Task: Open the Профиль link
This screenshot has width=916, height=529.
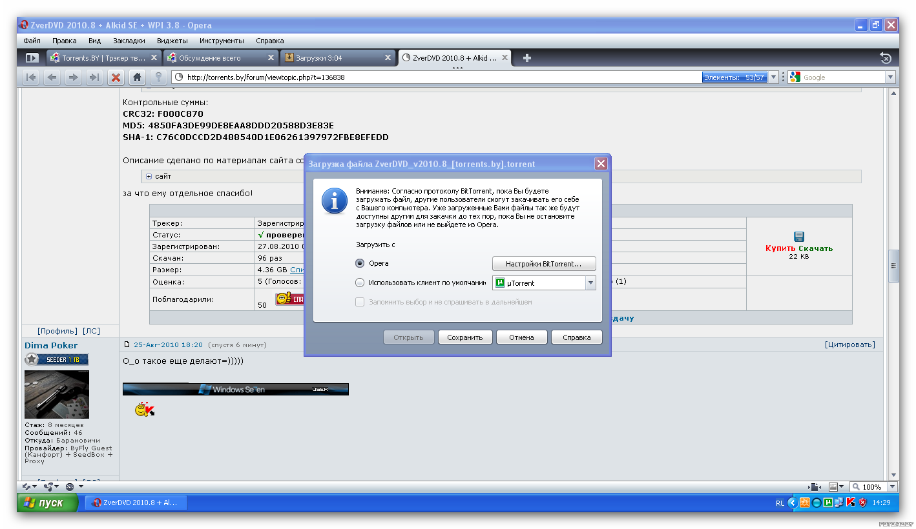Action: [x=57, y=330]
